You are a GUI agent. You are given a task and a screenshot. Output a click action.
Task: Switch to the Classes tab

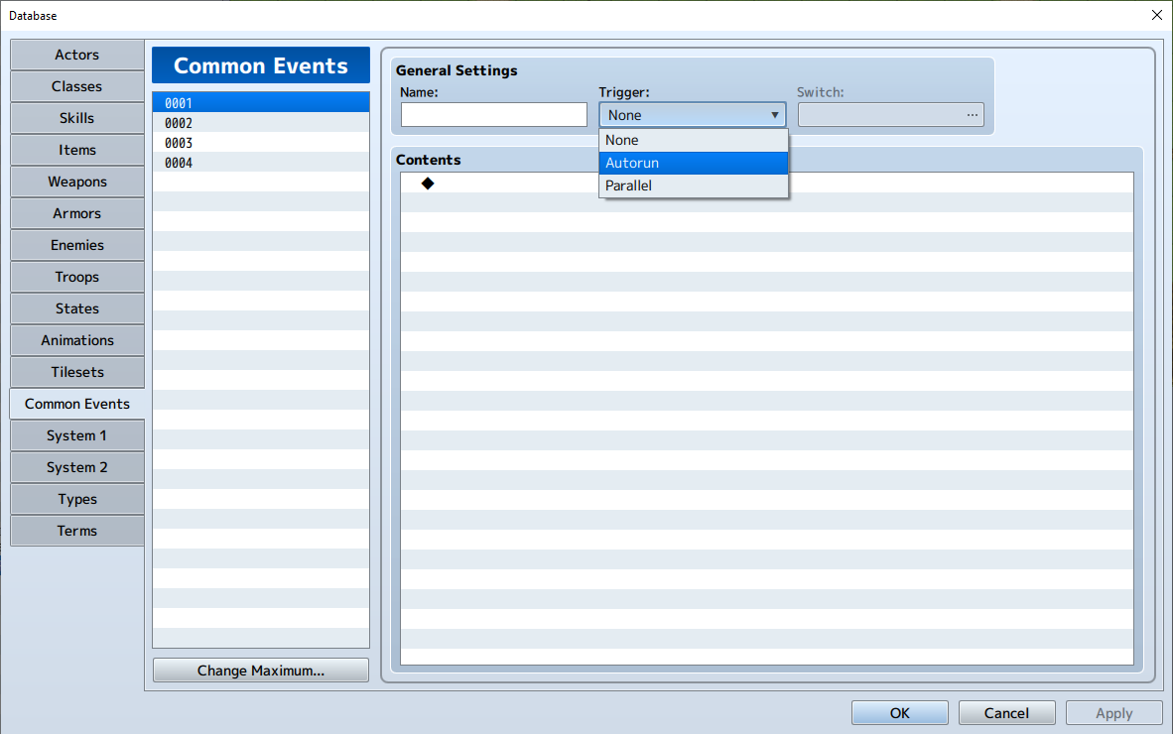(77, 86)
